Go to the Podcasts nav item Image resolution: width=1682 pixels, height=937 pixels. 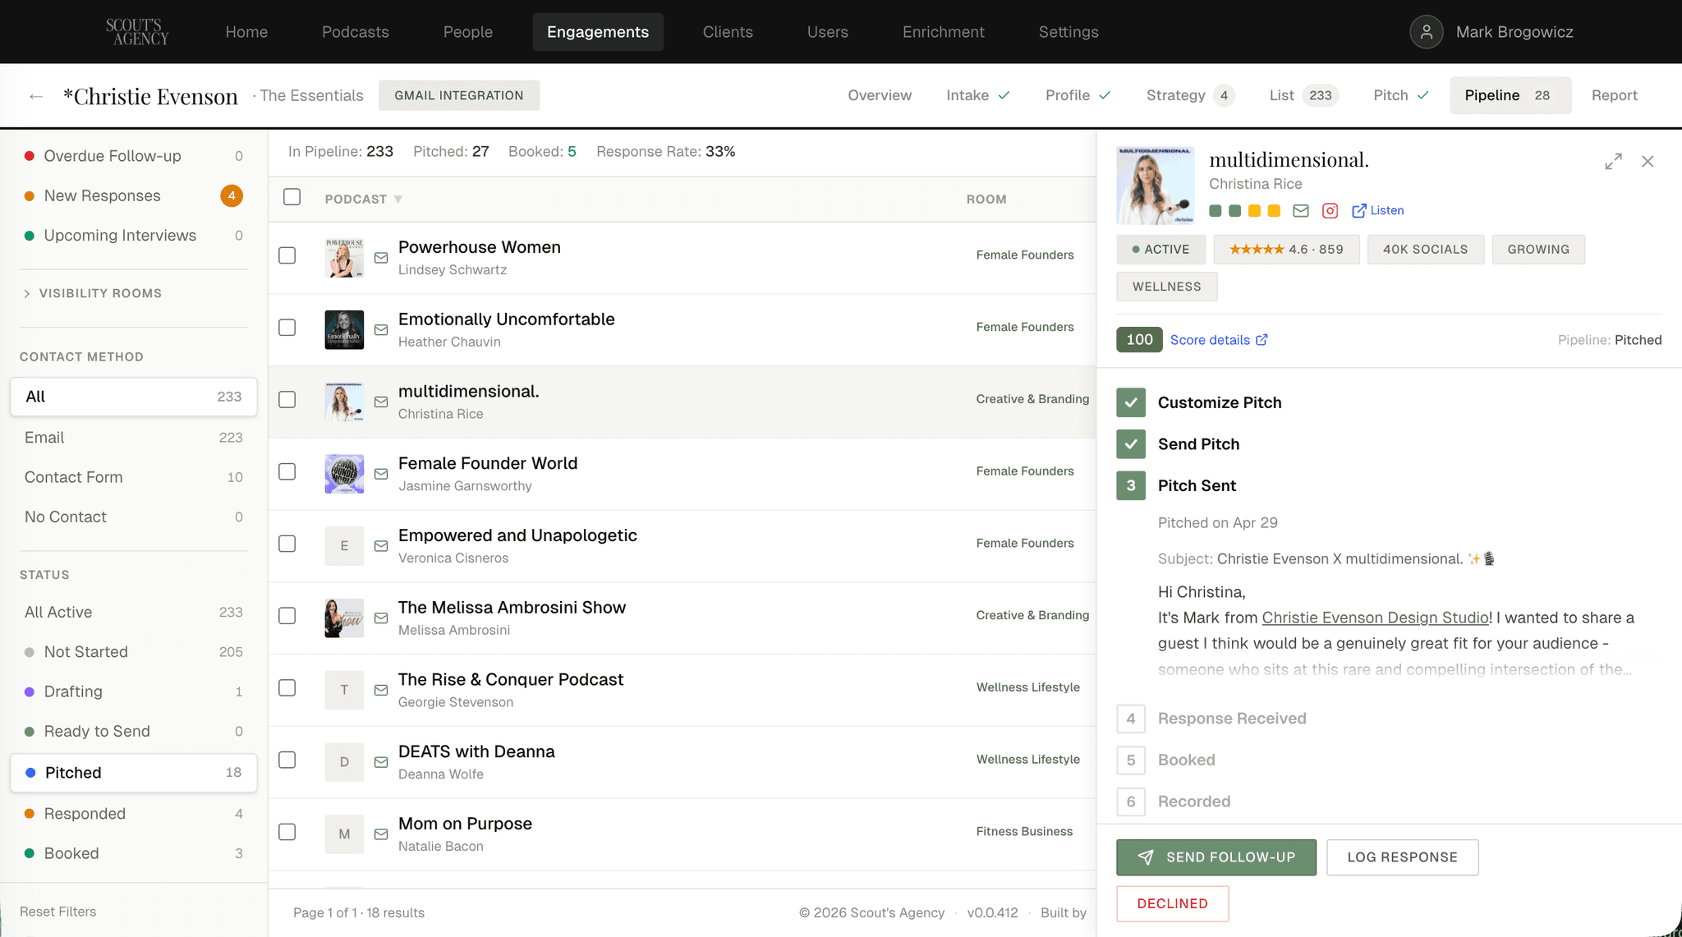356,32
